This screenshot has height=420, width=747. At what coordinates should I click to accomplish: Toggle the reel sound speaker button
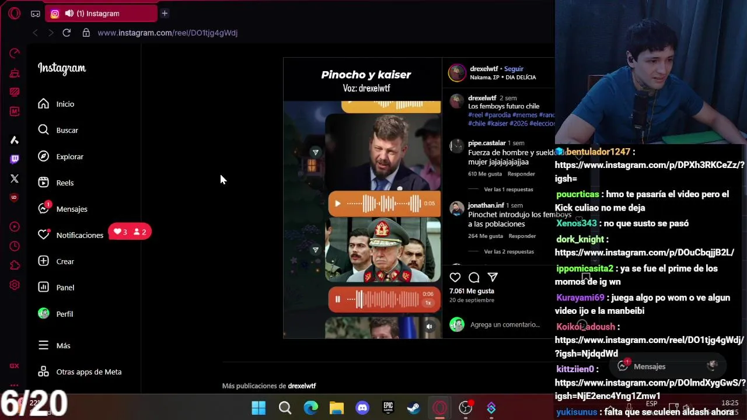[430, 327]
